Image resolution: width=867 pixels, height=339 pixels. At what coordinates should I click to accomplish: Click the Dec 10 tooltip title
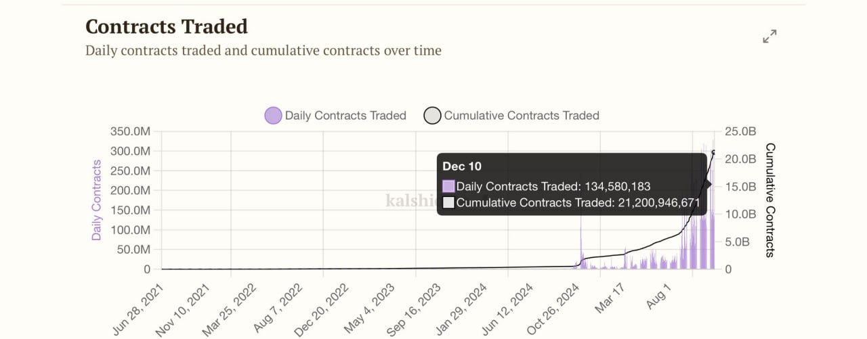tap(462, 166)
